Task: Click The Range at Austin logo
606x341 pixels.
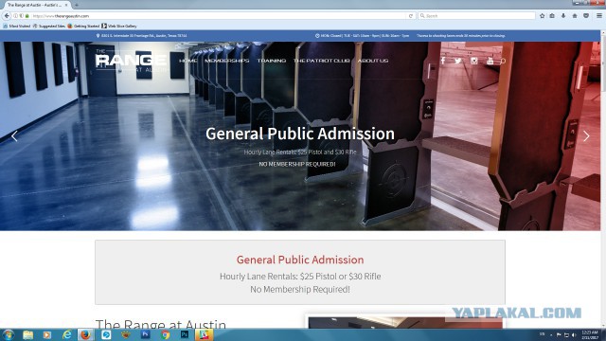Action: 131,61
